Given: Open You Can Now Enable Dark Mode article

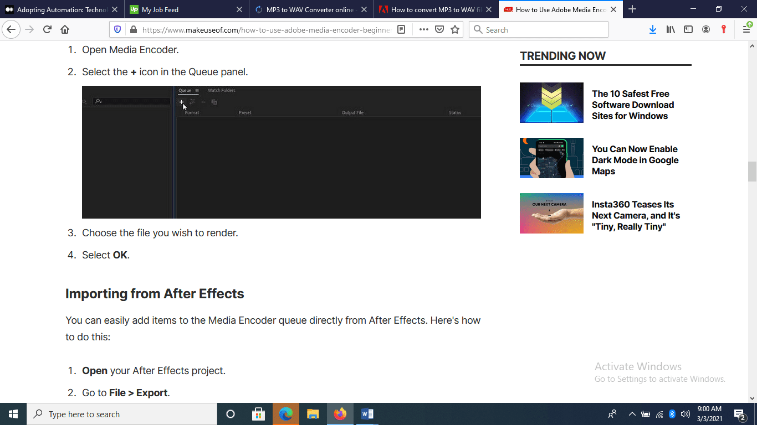Looking at the screenshot, I should (635, 160).
